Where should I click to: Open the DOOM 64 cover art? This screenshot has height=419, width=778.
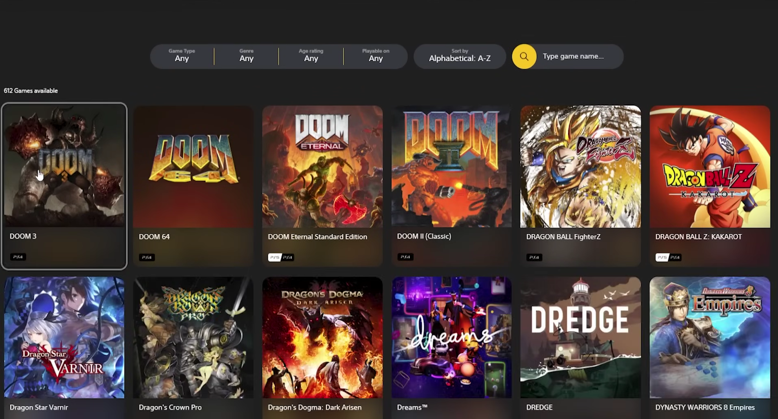[193, 167]
